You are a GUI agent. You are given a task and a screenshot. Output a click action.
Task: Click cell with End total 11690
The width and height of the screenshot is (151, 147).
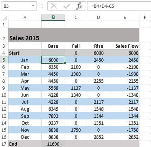coord(53,144)
